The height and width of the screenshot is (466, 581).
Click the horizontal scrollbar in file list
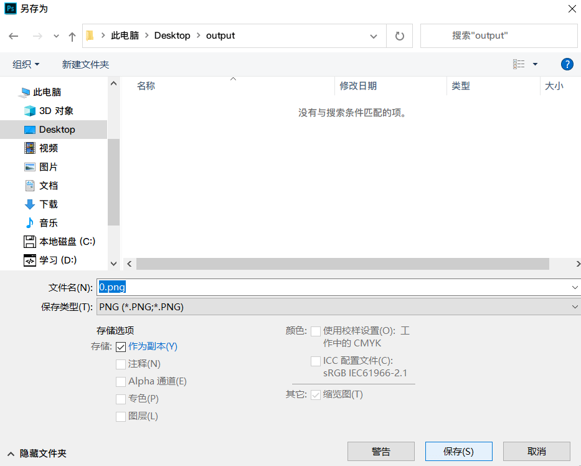(x=342, y=264)
